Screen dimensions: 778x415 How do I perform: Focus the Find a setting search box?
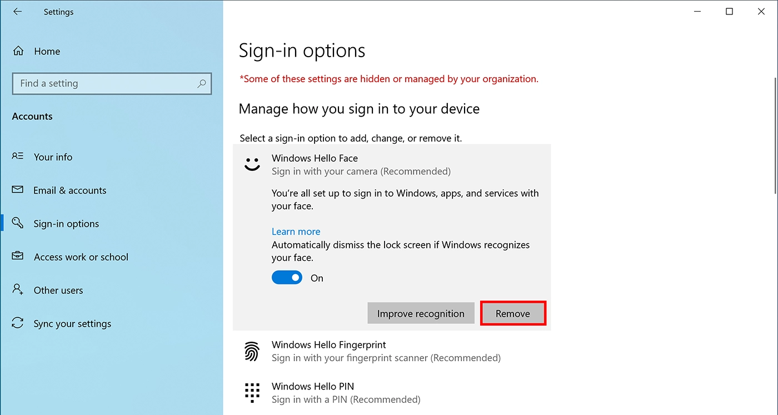[112, 83]
